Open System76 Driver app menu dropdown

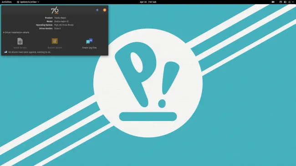pyautogui.click(x=28, y=2)
